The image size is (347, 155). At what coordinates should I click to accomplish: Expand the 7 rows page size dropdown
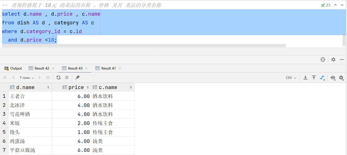click(26, 78)
